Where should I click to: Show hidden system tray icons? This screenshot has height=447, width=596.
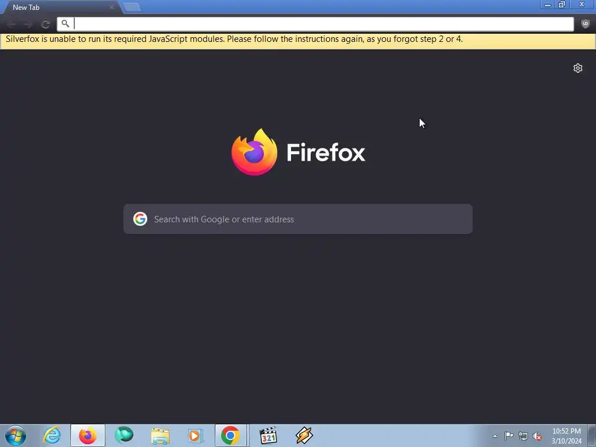(x=495, y=436)
